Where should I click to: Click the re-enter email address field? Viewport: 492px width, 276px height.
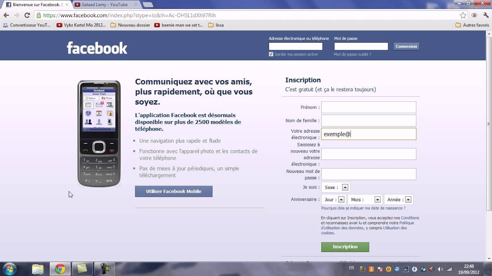(x=369, y=154)
